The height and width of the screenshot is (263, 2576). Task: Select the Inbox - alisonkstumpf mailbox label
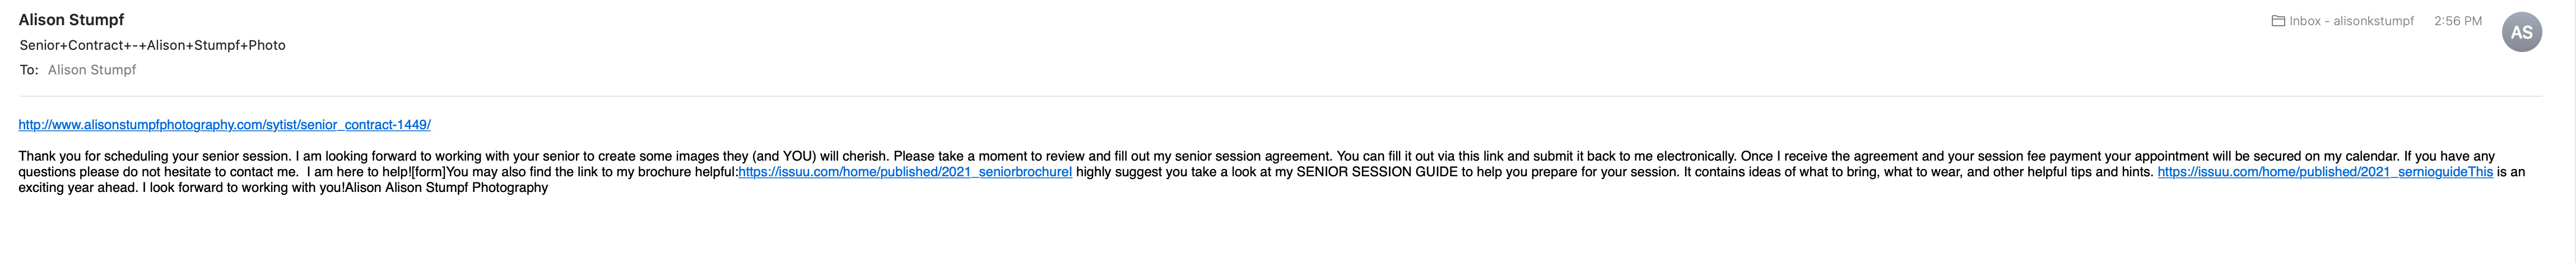tap(2351, 21)
